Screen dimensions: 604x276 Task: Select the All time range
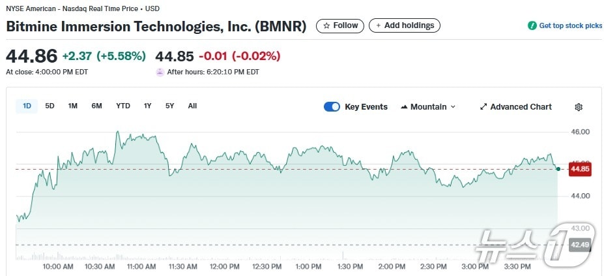[192, 106]
